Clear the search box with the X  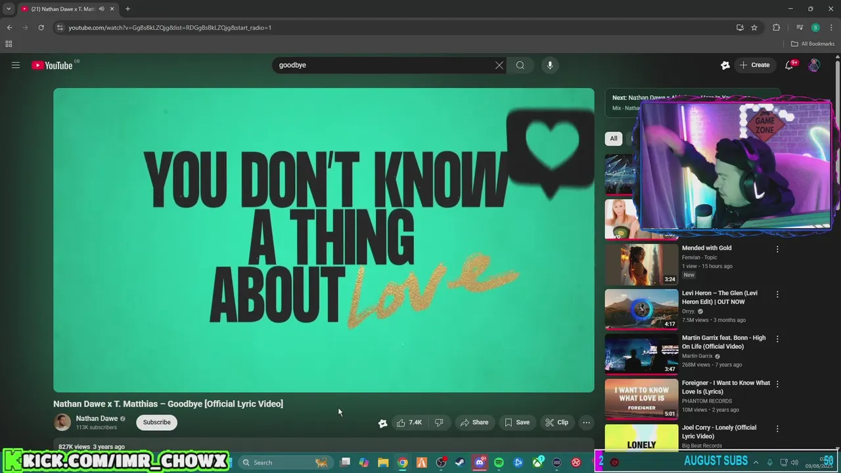[x=499, y=65]
